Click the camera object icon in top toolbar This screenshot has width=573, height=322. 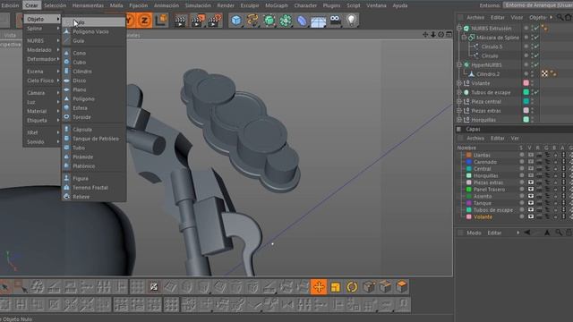[x=335, y=21]
